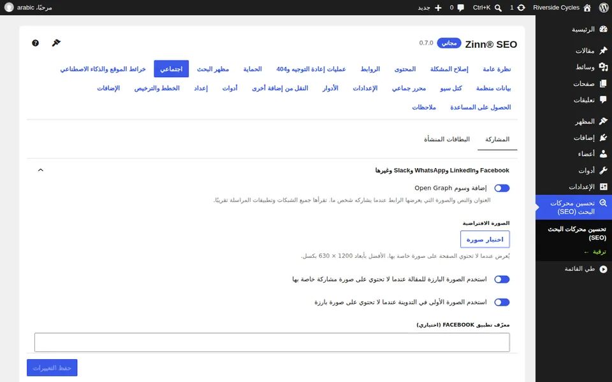Switch to البطاقات المنشأة sub-tab

coord(447,139)
